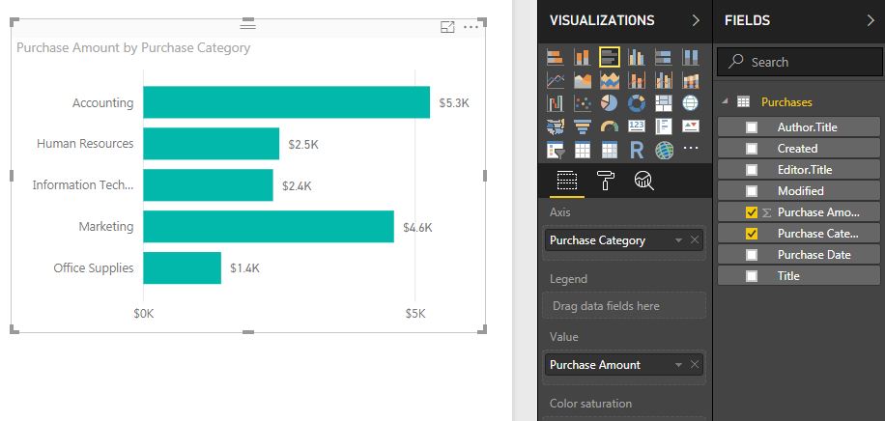The image size is (885, 421).
Task: Select the R script visual
Action: tap(637, 150)
